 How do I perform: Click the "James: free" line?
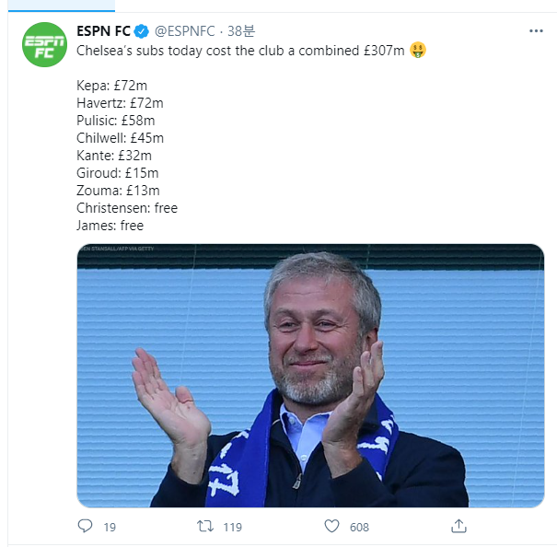click(110, 226)
